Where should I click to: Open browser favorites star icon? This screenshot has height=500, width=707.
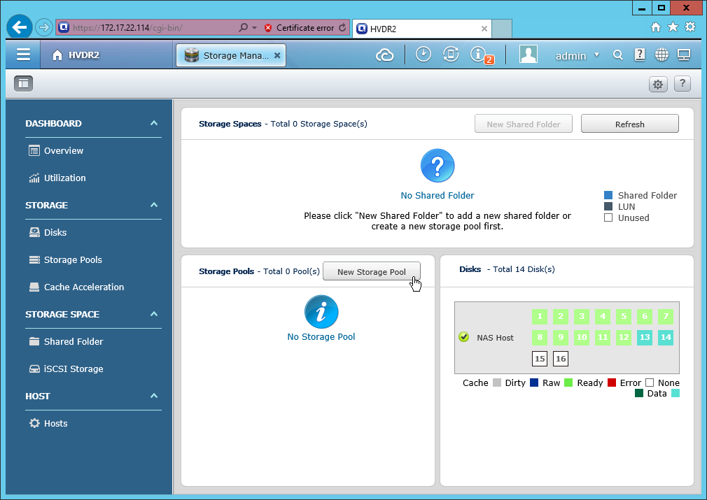[x=673, y=27]
